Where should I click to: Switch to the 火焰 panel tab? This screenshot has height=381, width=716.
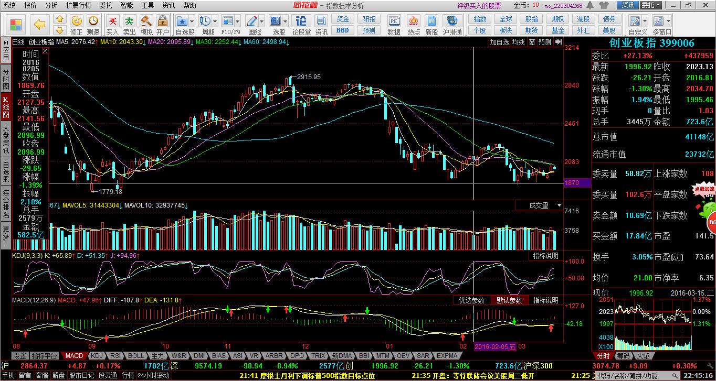(x=643, y=356)
